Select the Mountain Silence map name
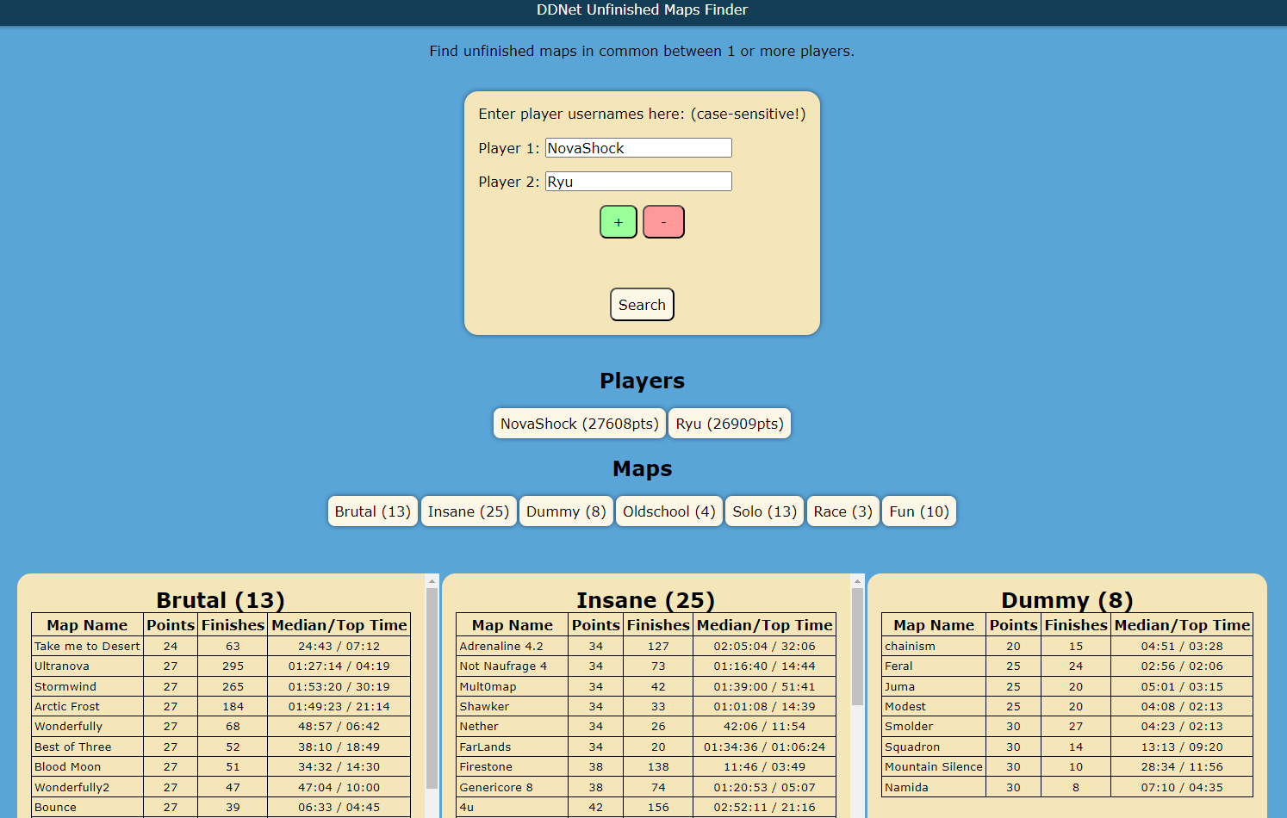 tap(934, 767)
